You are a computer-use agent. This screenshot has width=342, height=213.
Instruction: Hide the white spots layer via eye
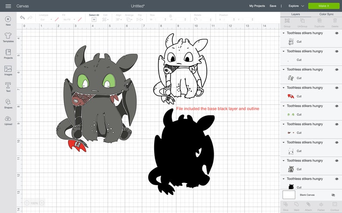(337, 143)
